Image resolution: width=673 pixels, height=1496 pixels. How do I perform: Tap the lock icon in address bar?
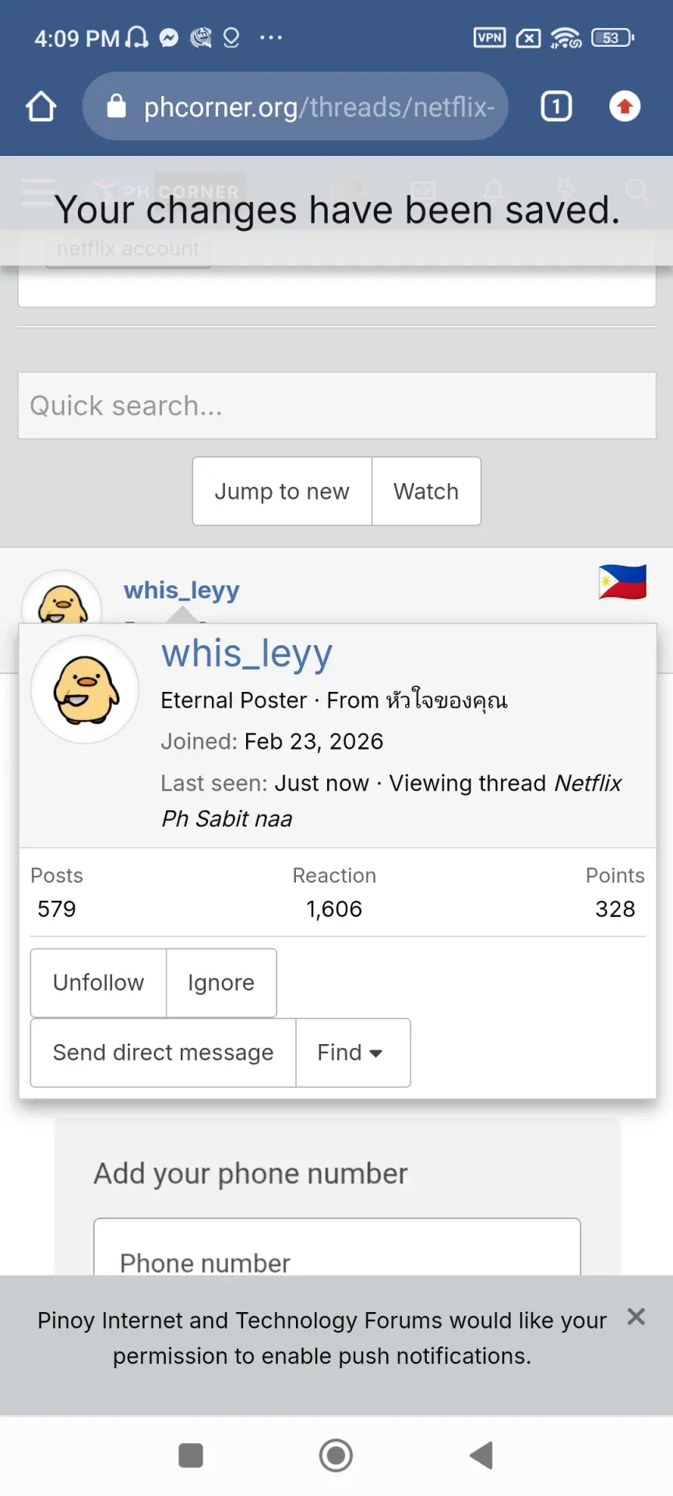click(116, 106)
